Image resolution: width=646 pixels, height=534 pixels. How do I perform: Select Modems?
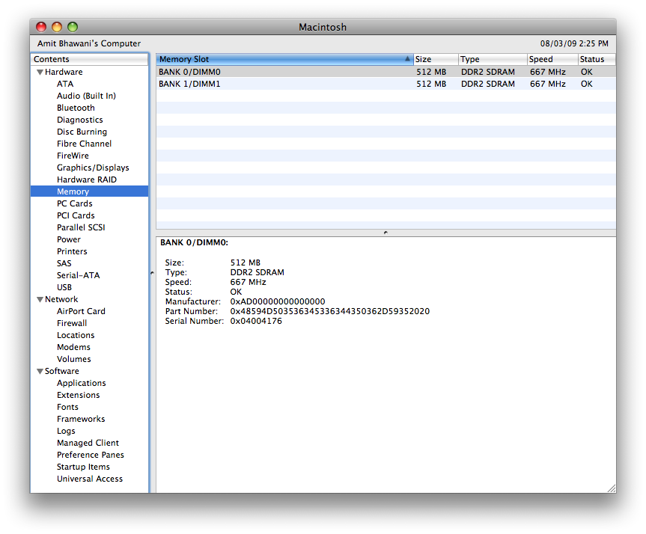[74, 347]
